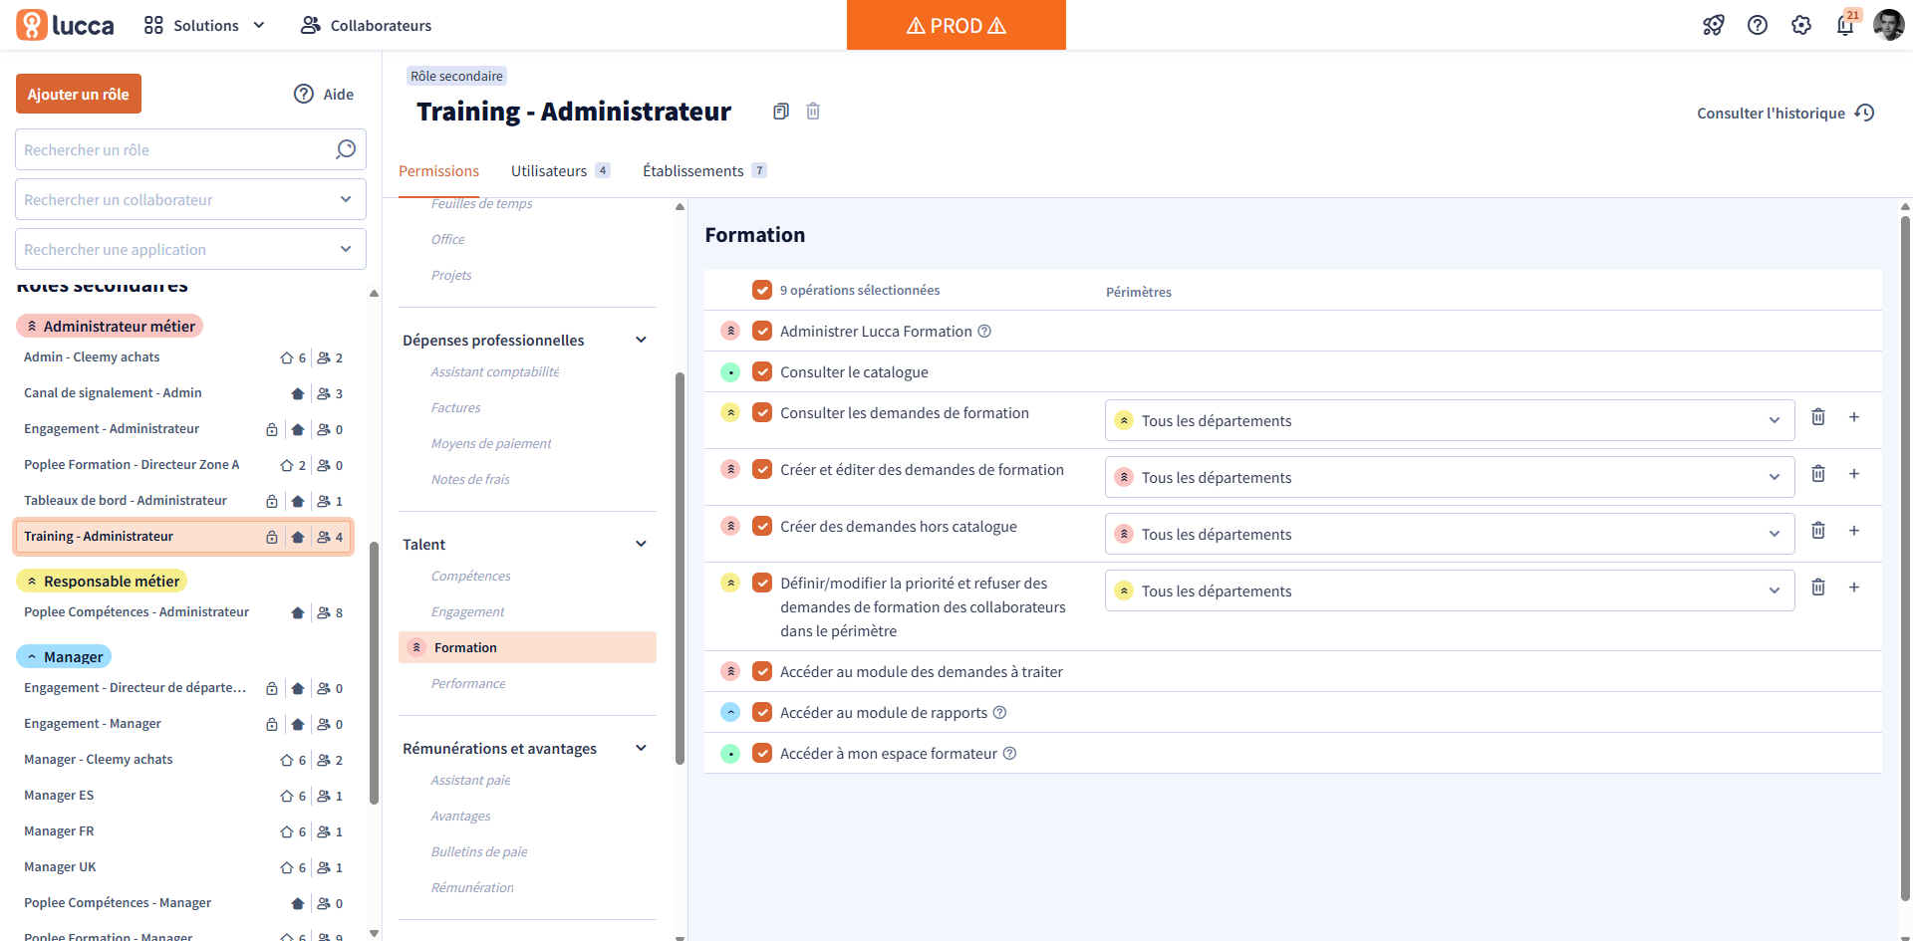Viewport: 1913px width, 941px height.
Task: Uncheck Accéder au module des demandes à traiter
Action: pyautogui.click(x=762, y=671)
